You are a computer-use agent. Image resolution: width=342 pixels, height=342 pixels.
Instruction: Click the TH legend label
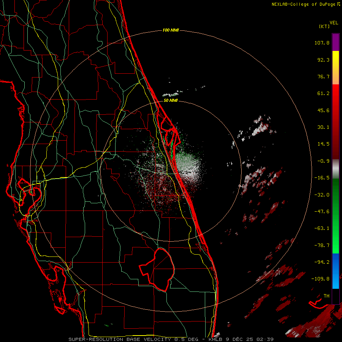pyautogui.click(x=326, y=296)
